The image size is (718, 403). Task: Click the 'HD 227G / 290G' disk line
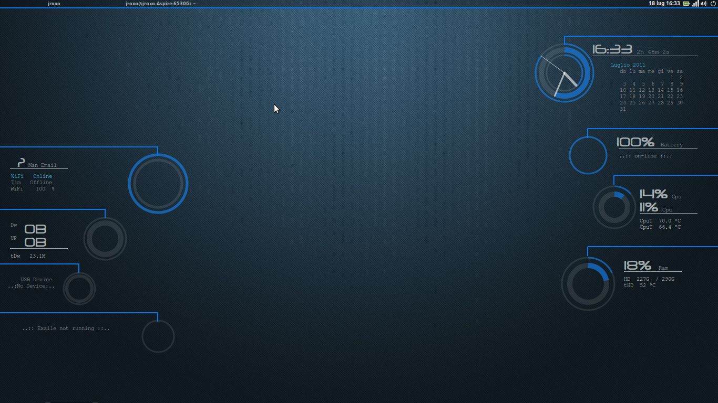click(x=649, y=279)
